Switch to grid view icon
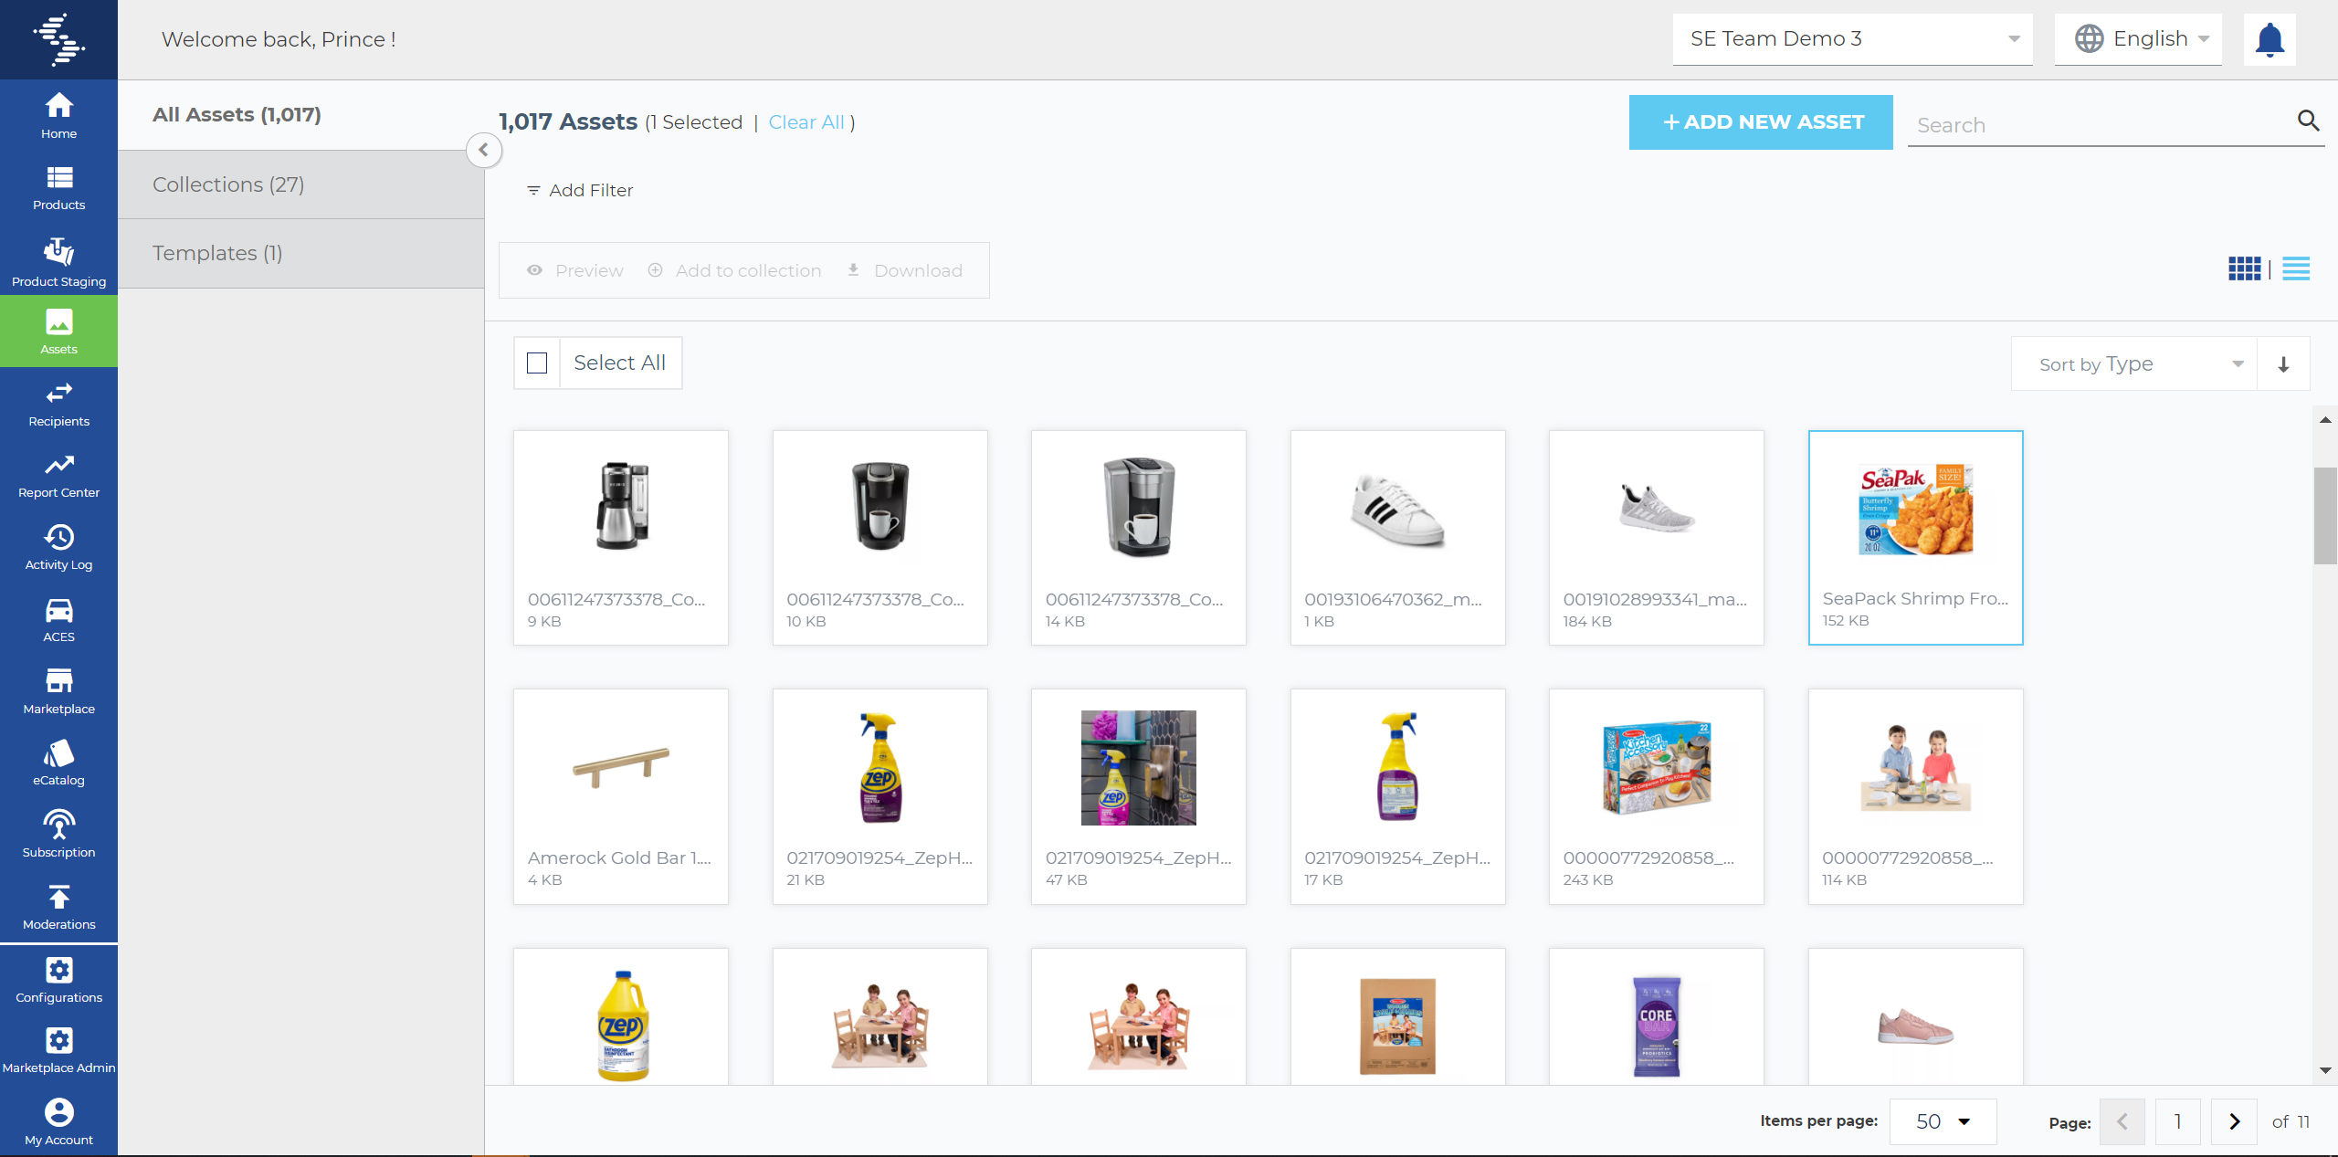The image size is (2338, 1157). pyautogui.click(x=2244, y=268)
